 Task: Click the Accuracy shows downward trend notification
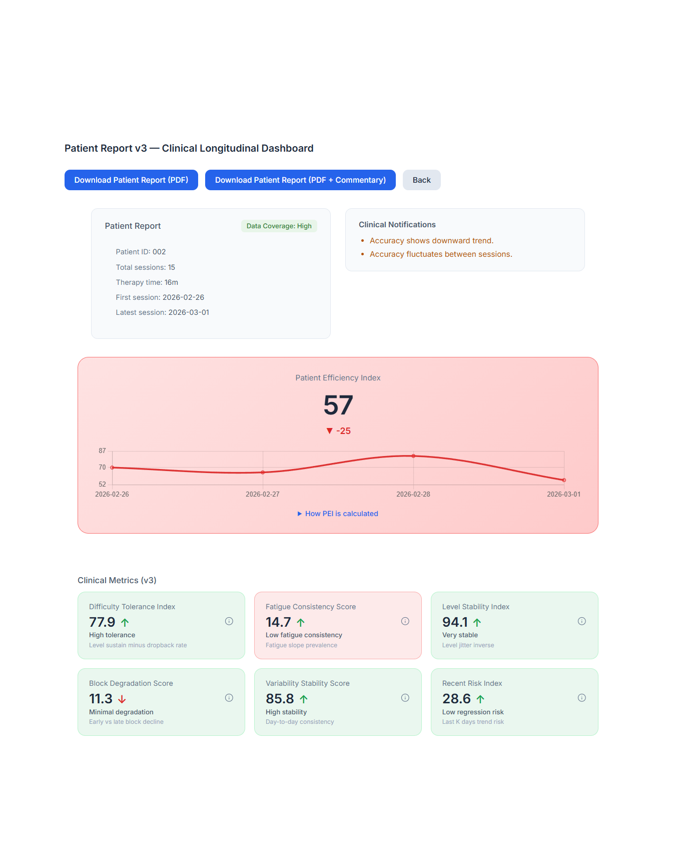pos(431,241)
